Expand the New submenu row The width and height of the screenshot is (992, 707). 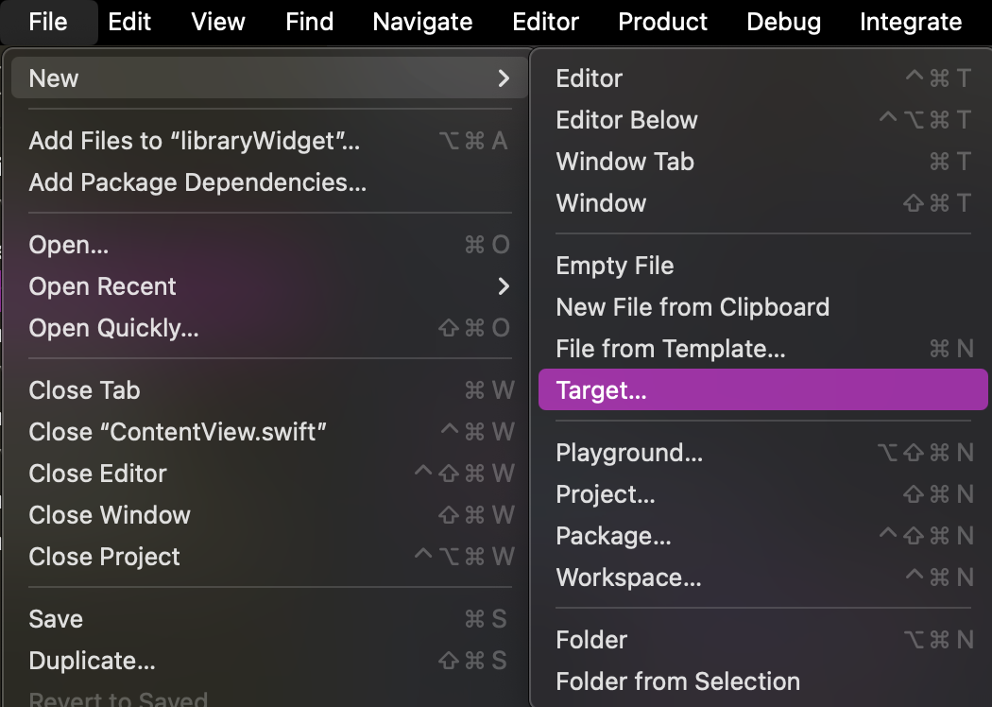point(269,78)
